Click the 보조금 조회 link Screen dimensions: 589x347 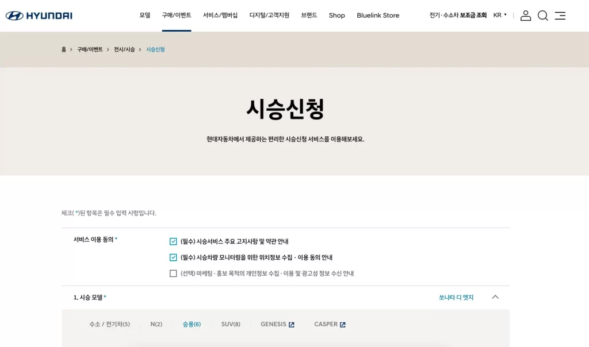pyautogui.click(x=473, y=16)
